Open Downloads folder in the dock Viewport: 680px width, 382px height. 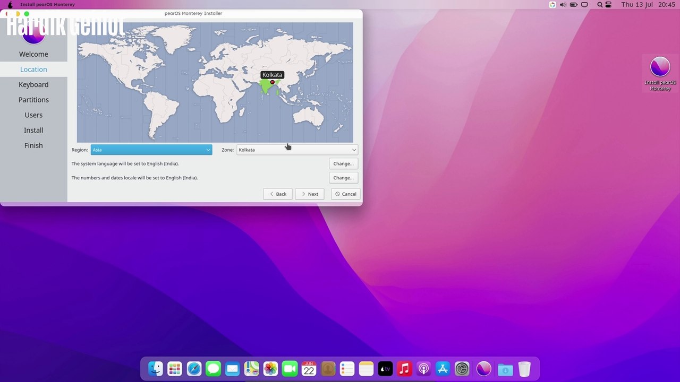[x=505, y=369]
